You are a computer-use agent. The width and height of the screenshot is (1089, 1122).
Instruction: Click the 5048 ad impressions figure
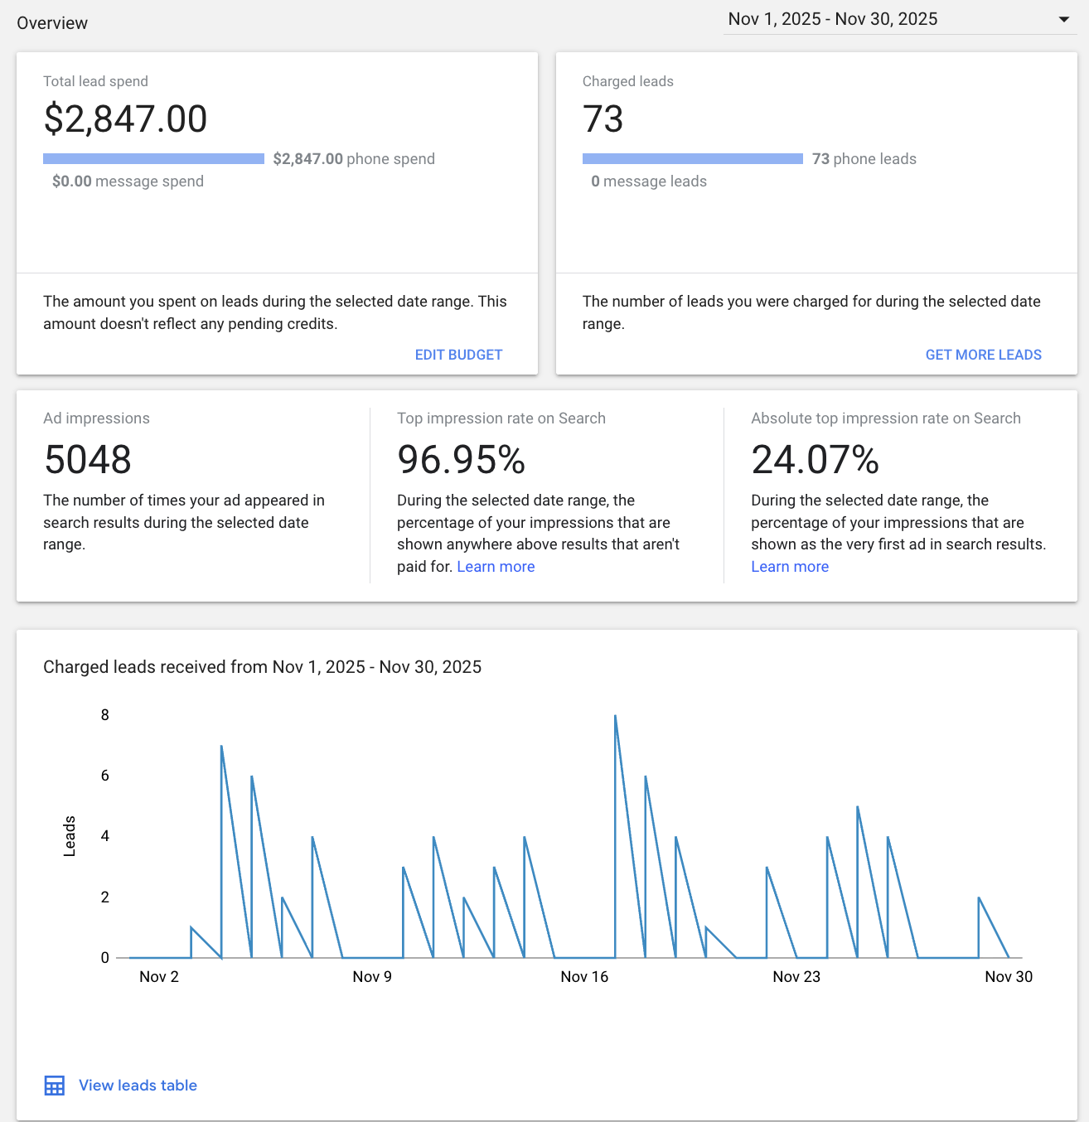tap(88, 460)
